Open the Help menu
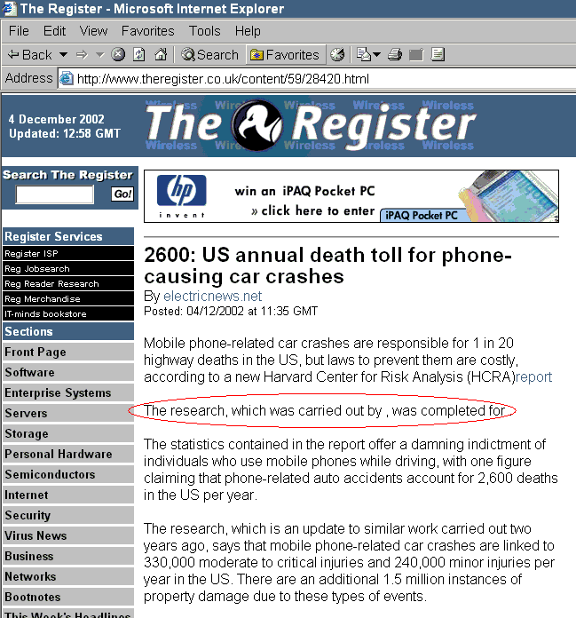Viewport: 576px width, 618px height. pyautogui.click(x=248, y=31)
